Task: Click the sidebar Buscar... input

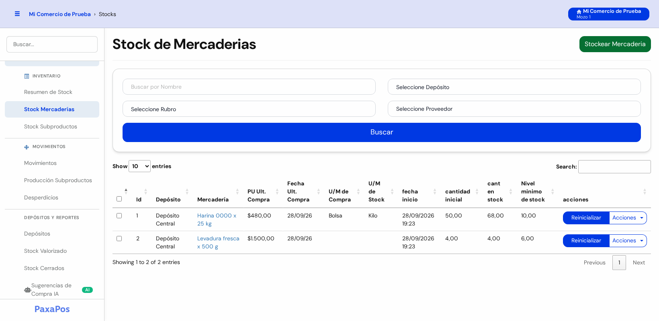Action: click(52, 44)
